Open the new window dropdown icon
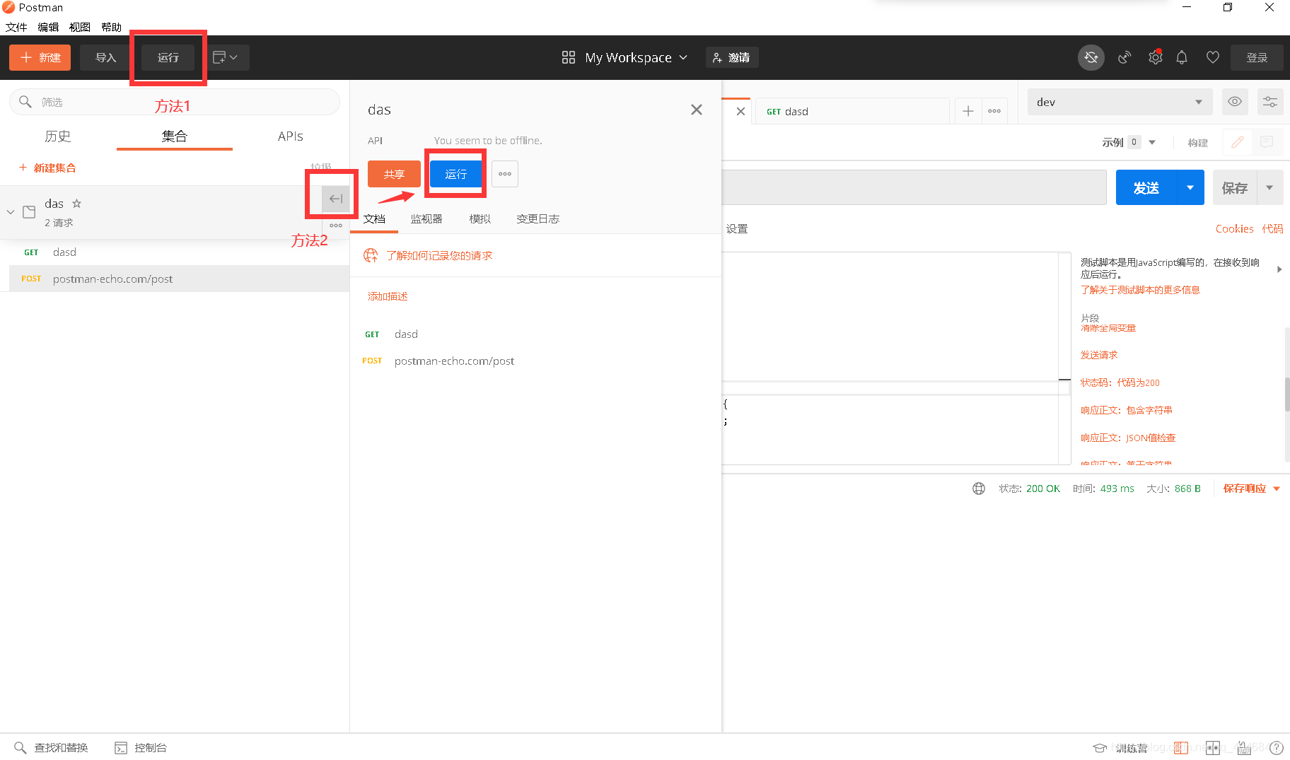This screenshot has height=760, width=1290. coord(226,57)
